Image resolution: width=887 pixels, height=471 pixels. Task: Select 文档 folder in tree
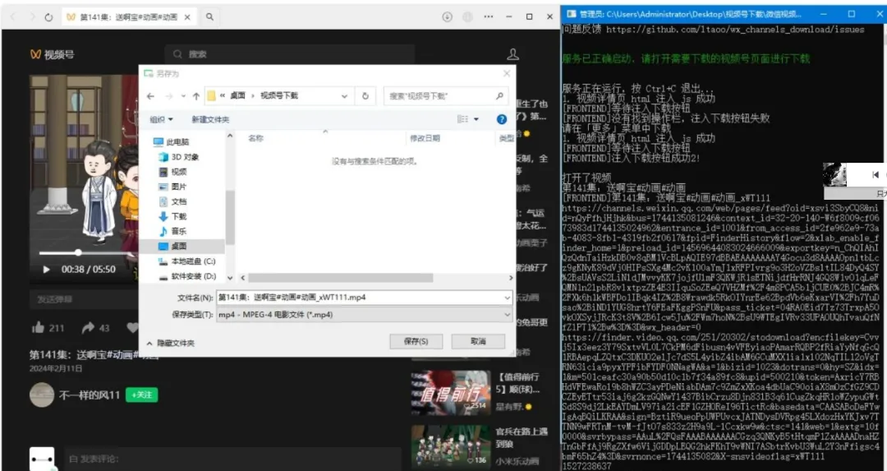[x=172, y=201]
